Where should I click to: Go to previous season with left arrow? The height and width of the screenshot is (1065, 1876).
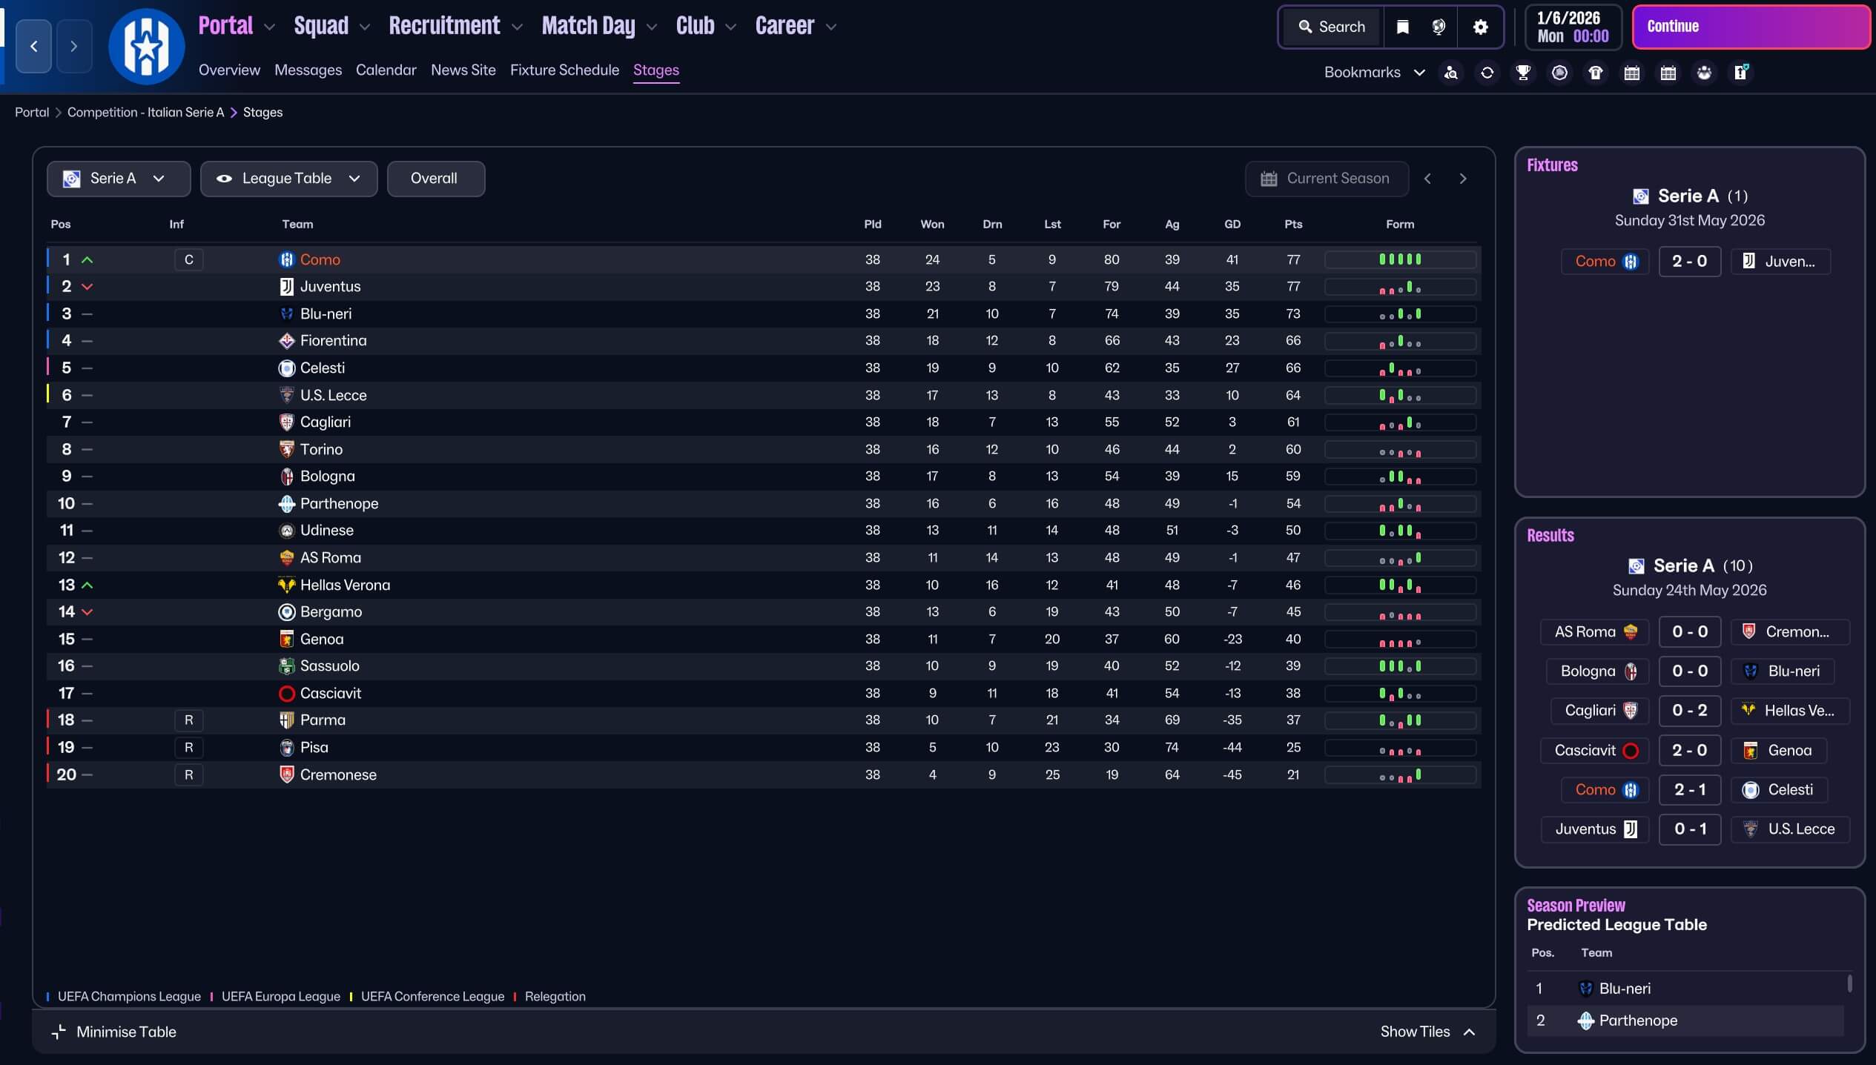click(1427, 179)
